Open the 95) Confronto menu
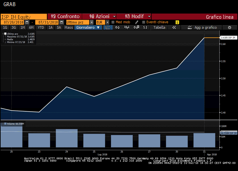The width and height of the screenshot is (238, 171). pos(65,16)
